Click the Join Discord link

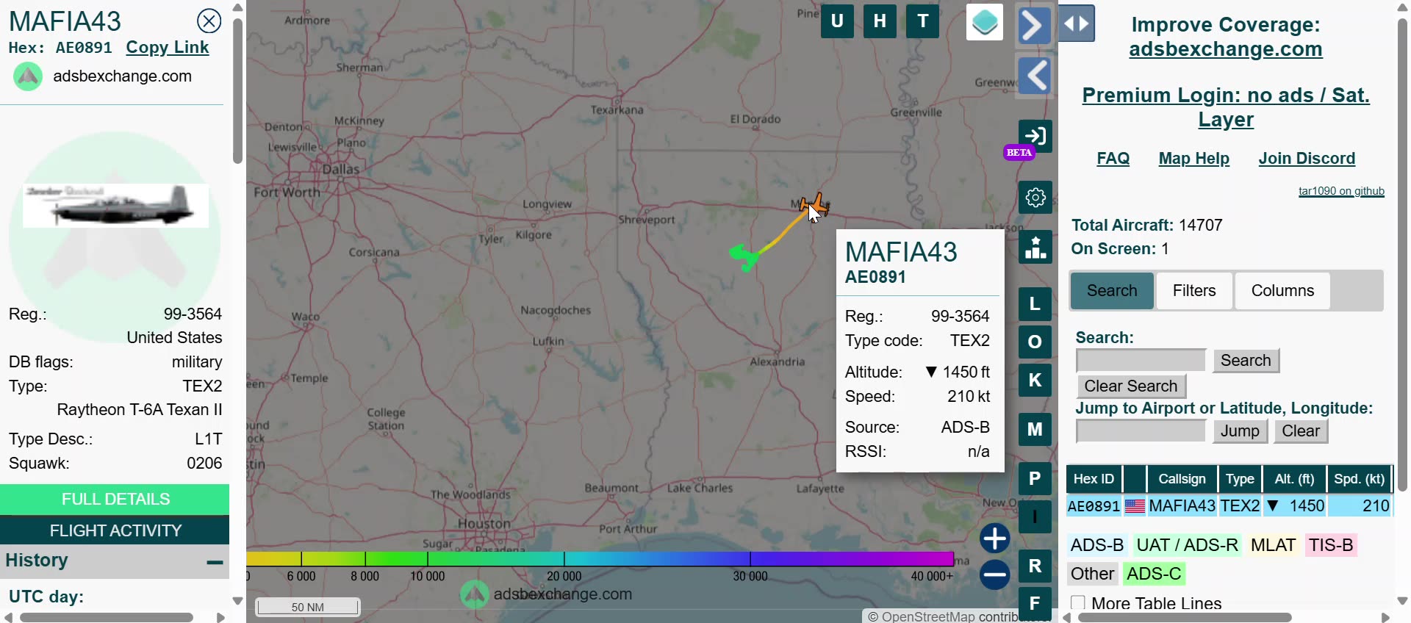(1306, 159)
